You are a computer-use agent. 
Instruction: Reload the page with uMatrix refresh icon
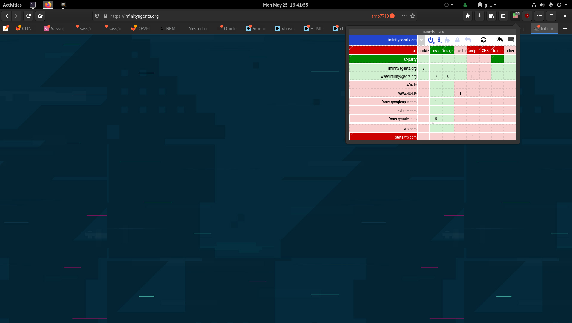(x=483, y=40)
